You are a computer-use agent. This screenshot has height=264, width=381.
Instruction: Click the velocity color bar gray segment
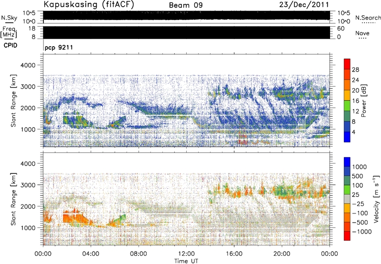point(347,199)
